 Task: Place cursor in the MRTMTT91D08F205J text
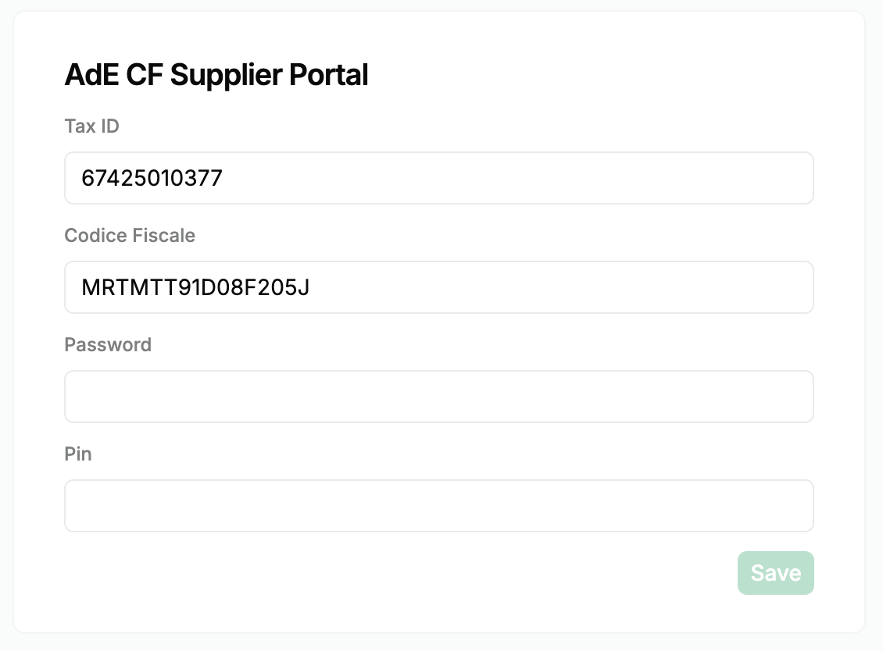(x=195, y=287)
